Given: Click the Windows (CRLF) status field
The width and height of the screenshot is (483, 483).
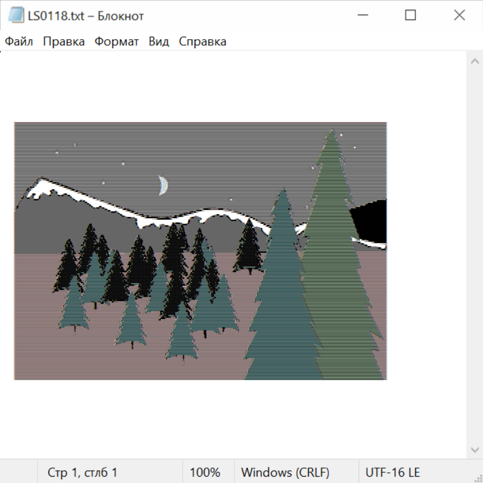Looking at the screenshot, I should 285,472.
